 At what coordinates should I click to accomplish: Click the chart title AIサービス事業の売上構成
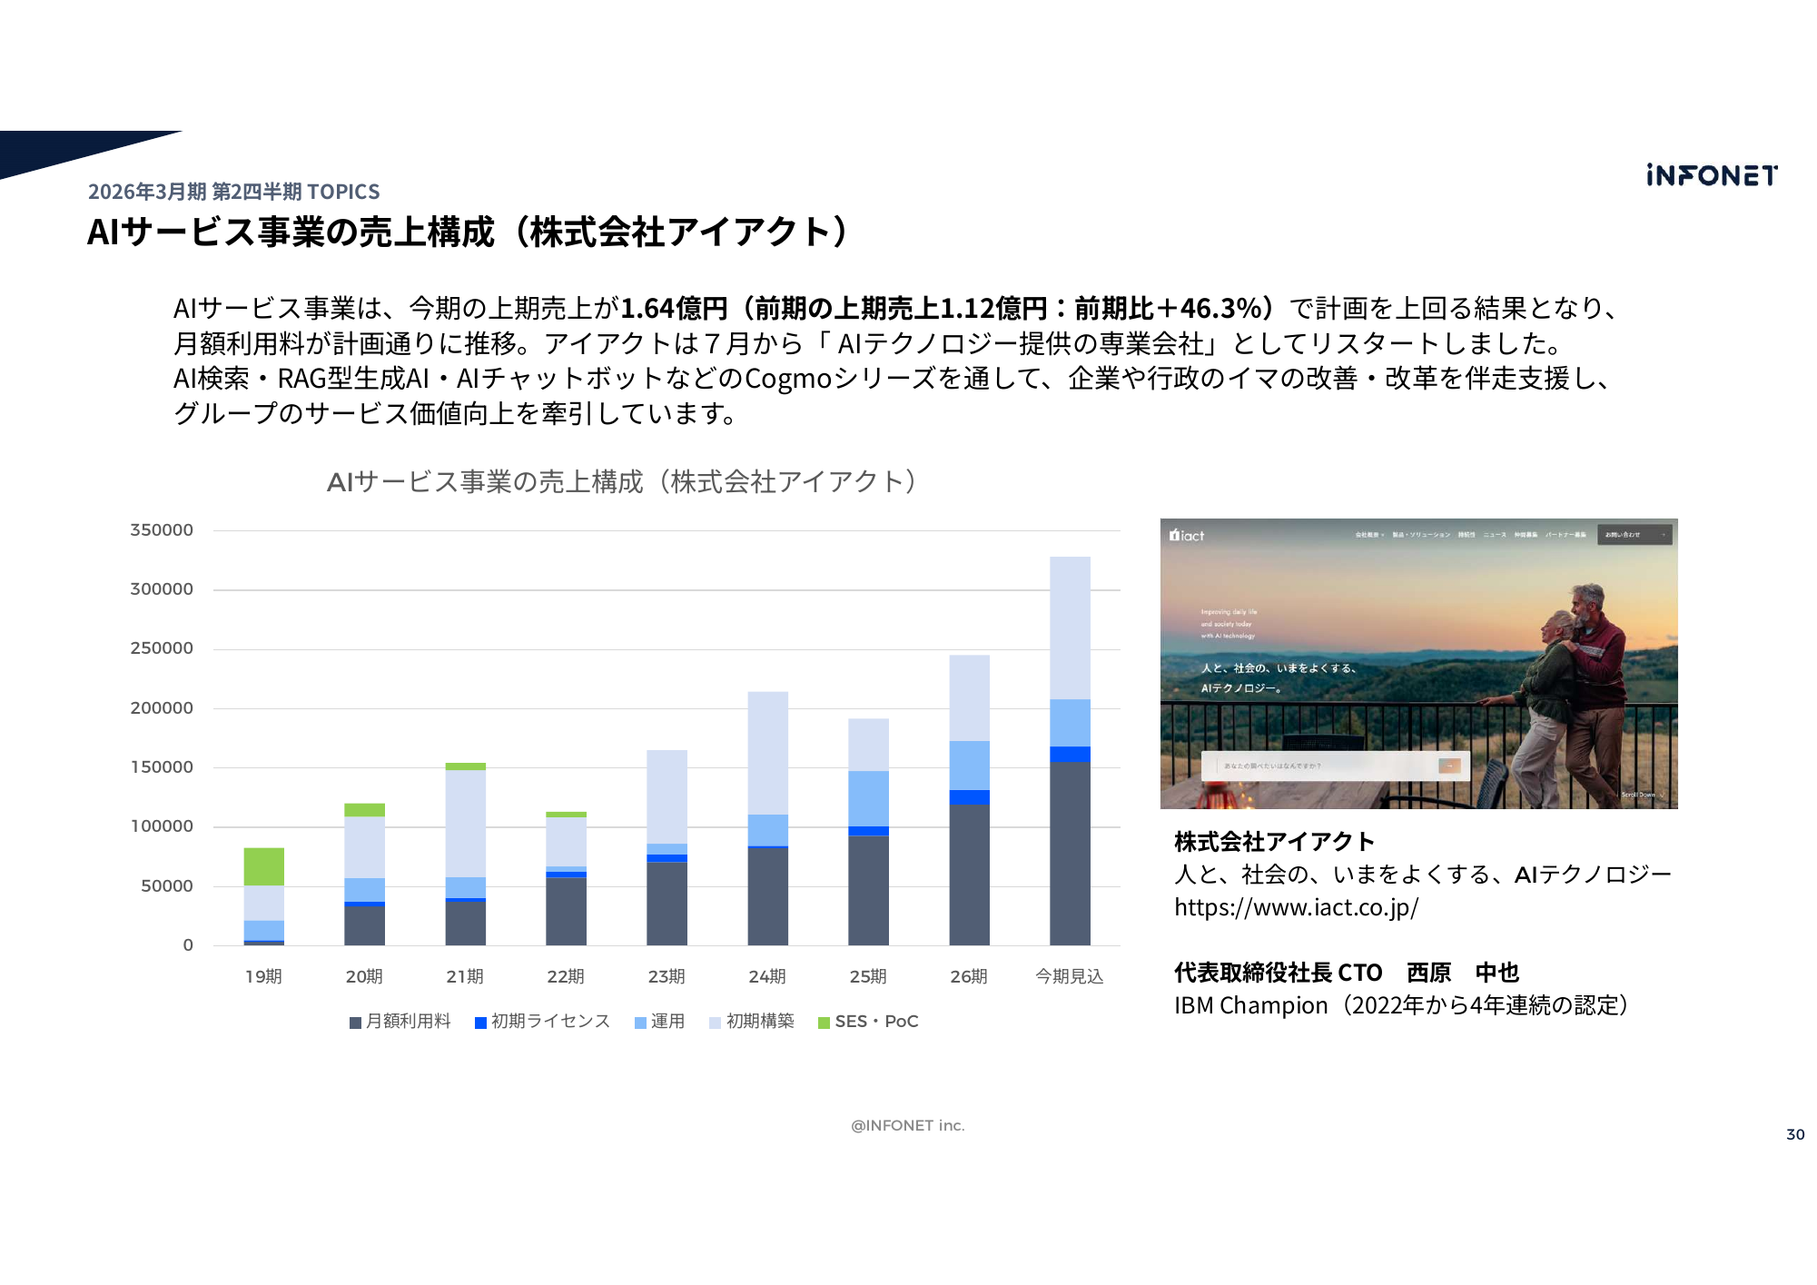pyautogui.click(x=625, y=481)
